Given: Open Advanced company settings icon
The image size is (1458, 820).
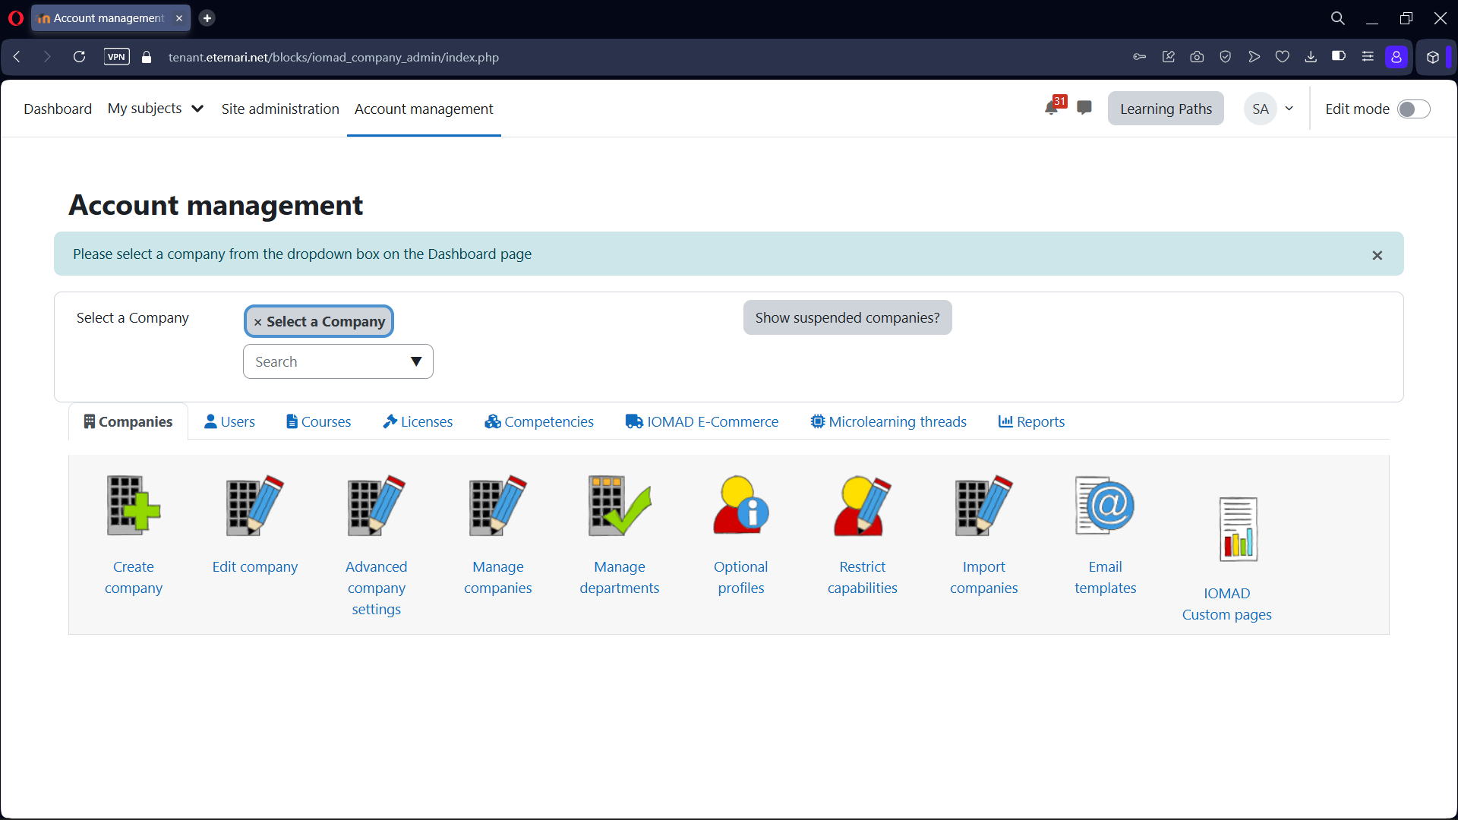Looking at the screenshot, I should tap(377, 506).
